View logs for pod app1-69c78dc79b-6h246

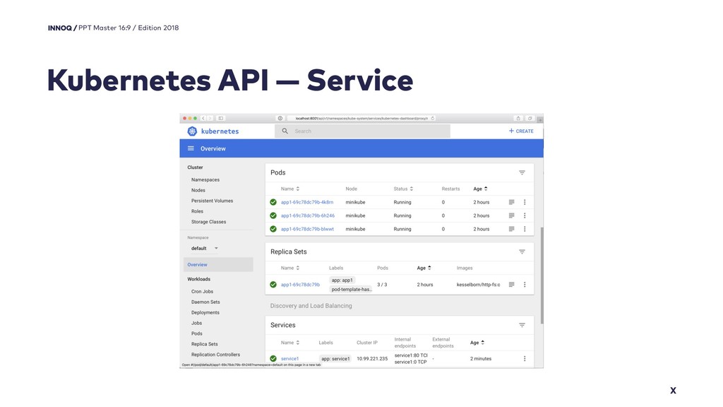click(x=511, y=216)
